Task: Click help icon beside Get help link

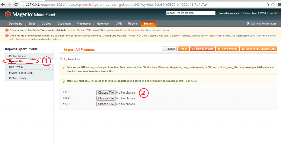Action: click(248, 24)
